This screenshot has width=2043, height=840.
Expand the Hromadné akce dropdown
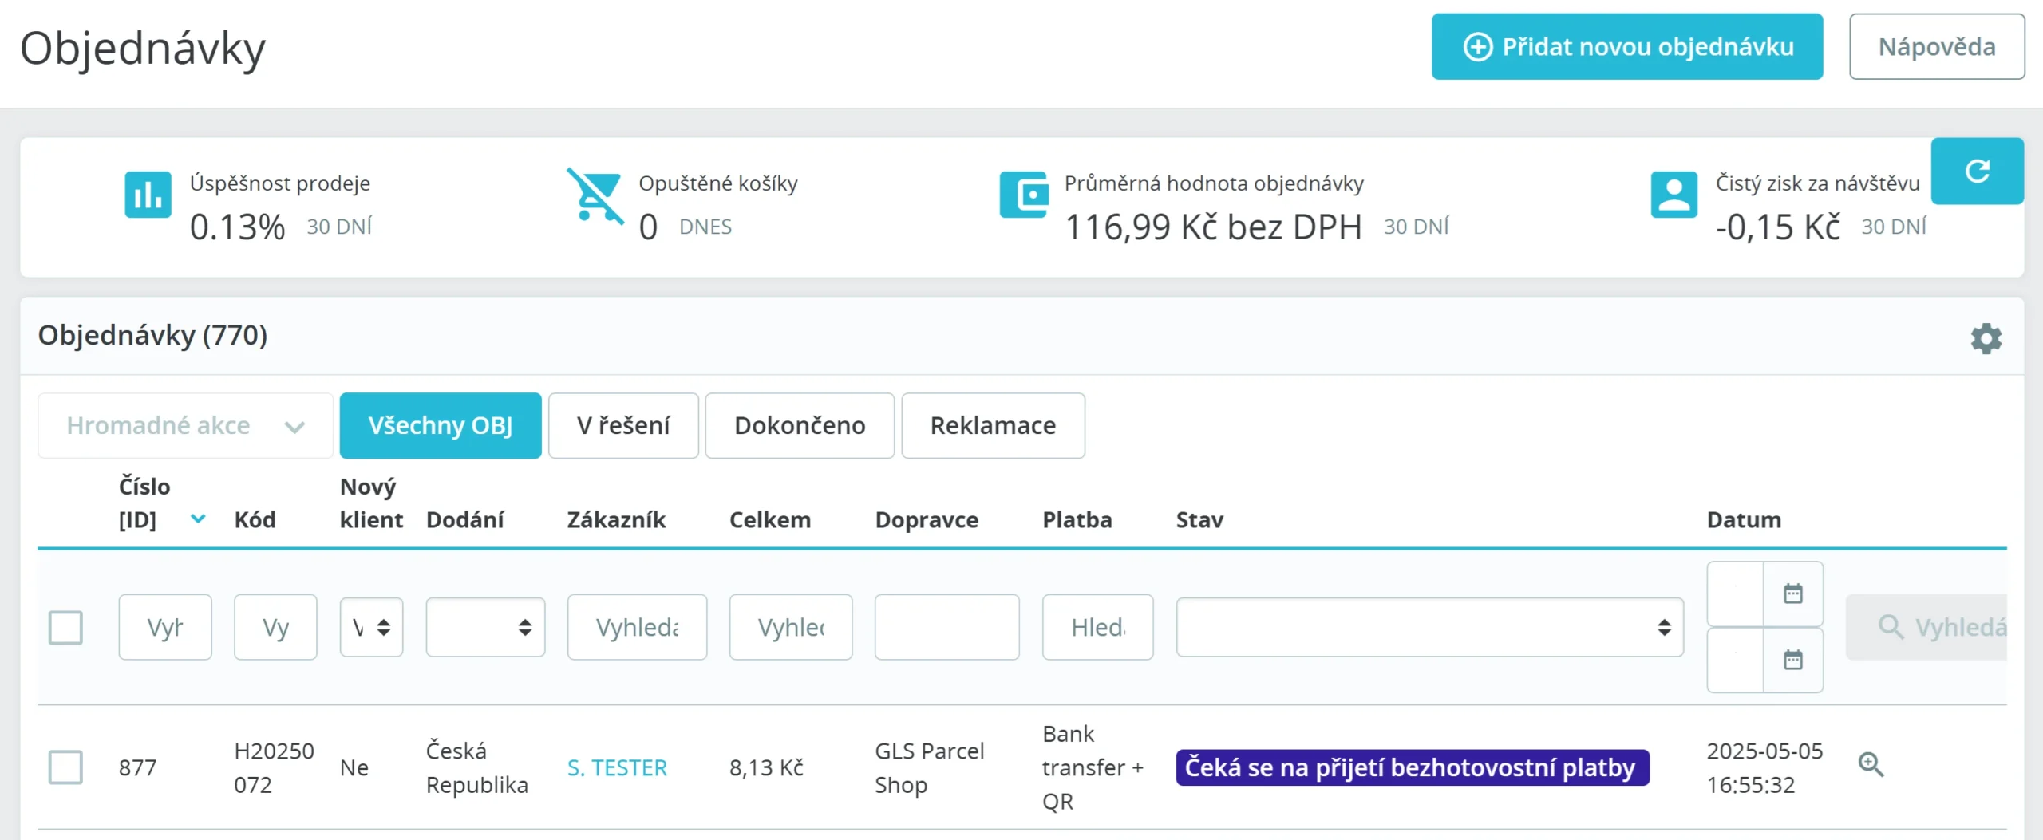pos(185,425)
